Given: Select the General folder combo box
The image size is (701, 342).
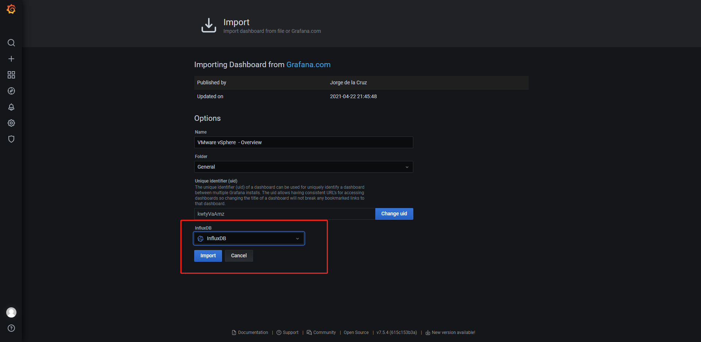Looking at the screenshot, I should (x=304, y=167).
